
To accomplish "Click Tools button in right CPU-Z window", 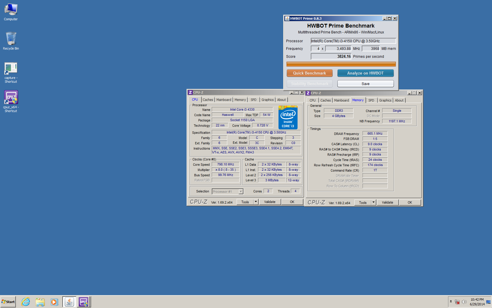I will [x=363, y=202].
